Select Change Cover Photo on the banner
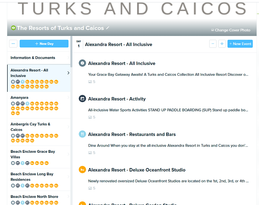The width and height of the screenshot is (259, 205). point(230,30)
